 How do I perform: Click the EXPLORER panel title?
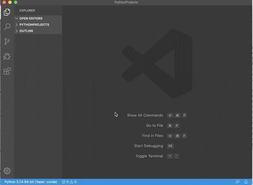[27, 11]
